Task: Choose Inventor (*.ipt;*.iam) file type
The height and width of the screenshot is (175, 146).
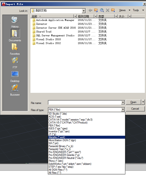Action: click(x=86, y=131)
